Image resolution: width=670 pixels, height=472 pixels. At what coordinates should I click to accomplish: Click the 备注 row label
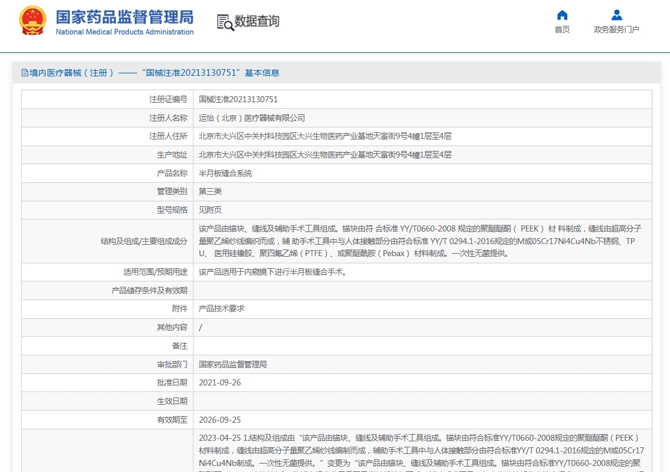point(180,346)
